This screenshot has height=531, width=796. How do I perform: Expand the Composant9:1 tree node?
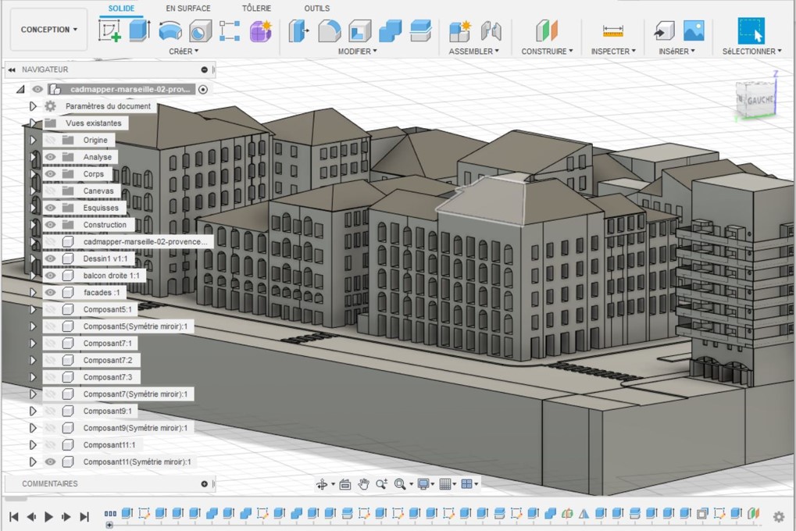(33, 411)
